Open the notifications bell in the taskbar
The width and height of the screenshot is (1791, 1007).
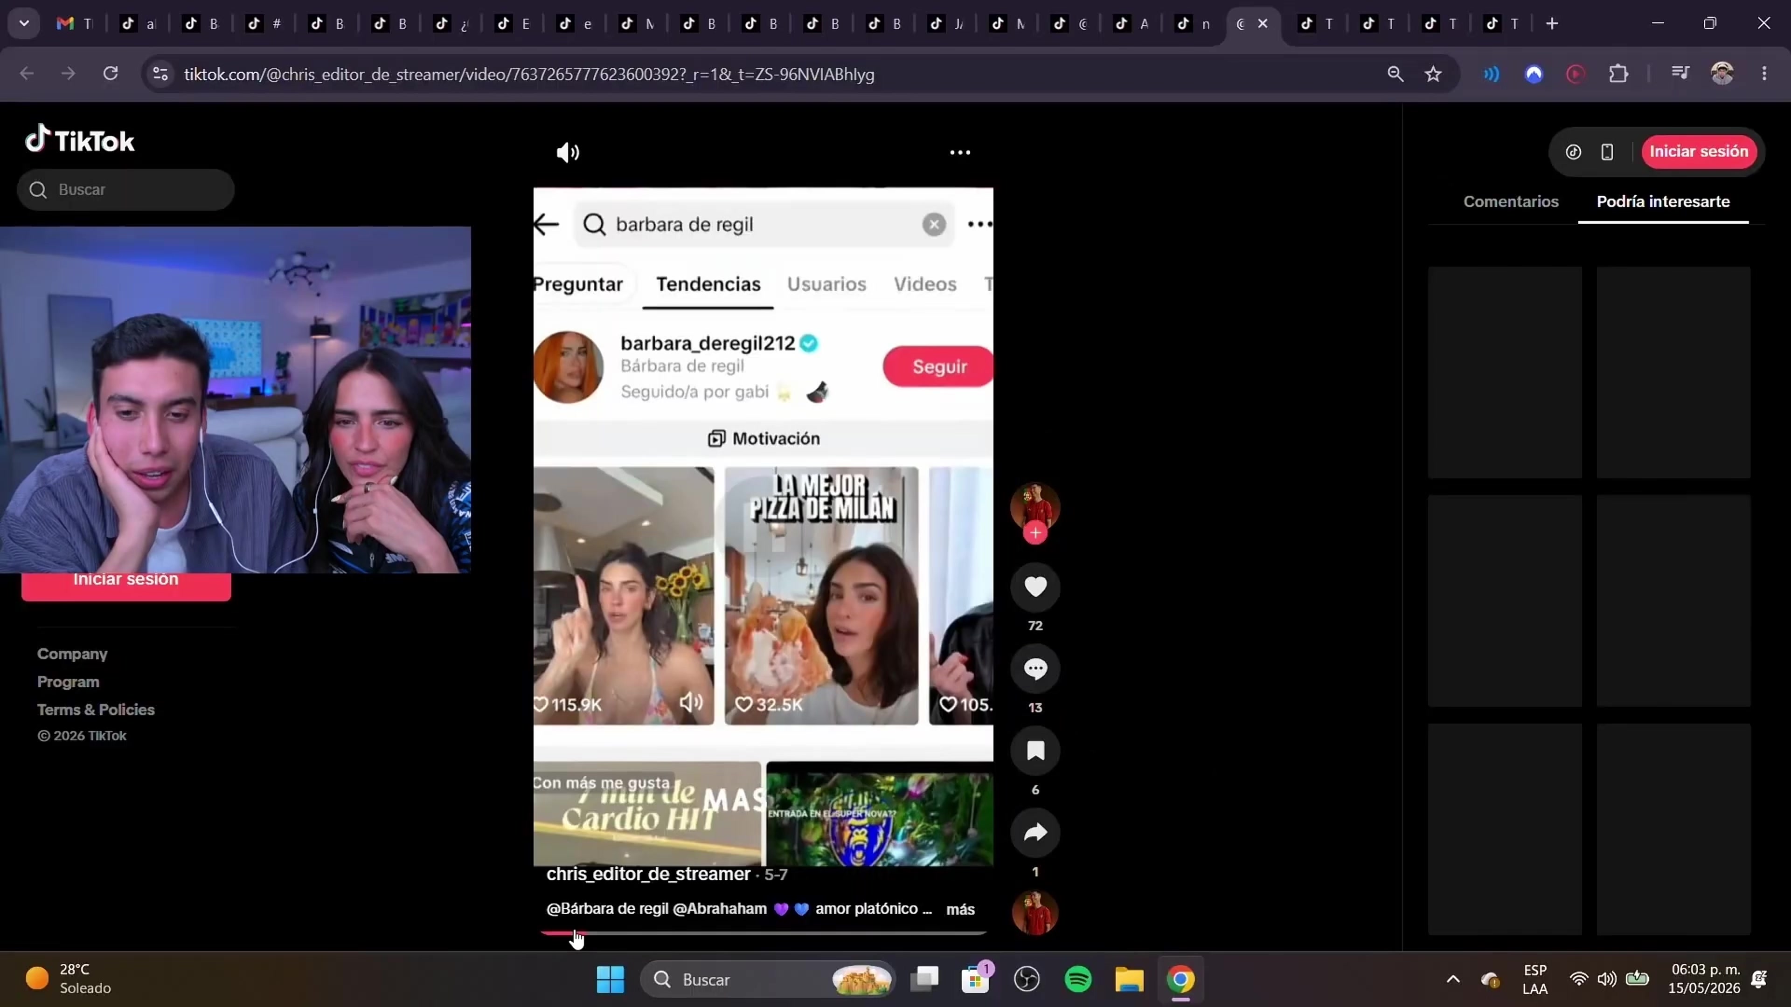click(1760, 979)
